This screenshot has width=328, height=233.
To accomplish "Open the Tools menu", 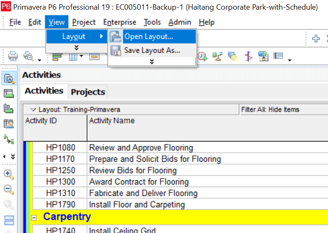I will [152, 22].
